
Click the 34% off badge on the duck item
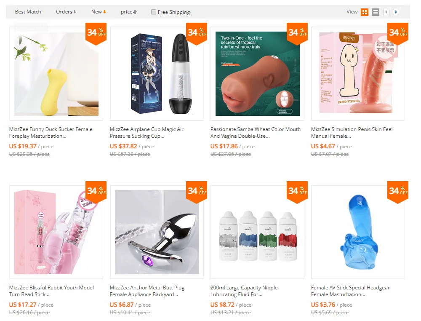click(x=96, y=34)
